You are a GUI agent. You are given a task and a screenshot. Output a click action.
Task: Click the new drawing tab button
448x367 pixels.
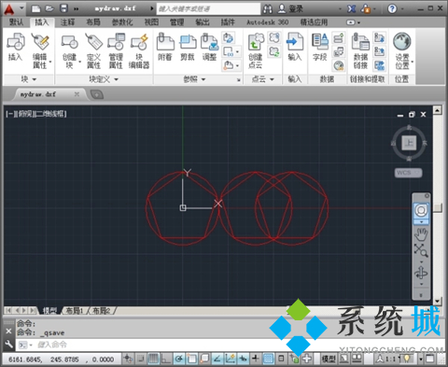pyautogui.click(x=97, y=94)
